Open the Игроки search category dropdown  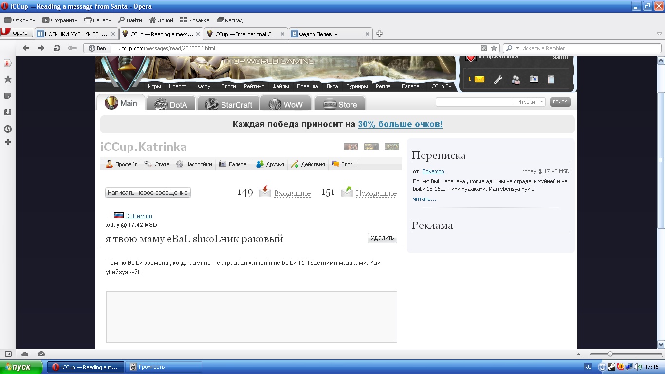pyautogui.click(x=531, y=102)
